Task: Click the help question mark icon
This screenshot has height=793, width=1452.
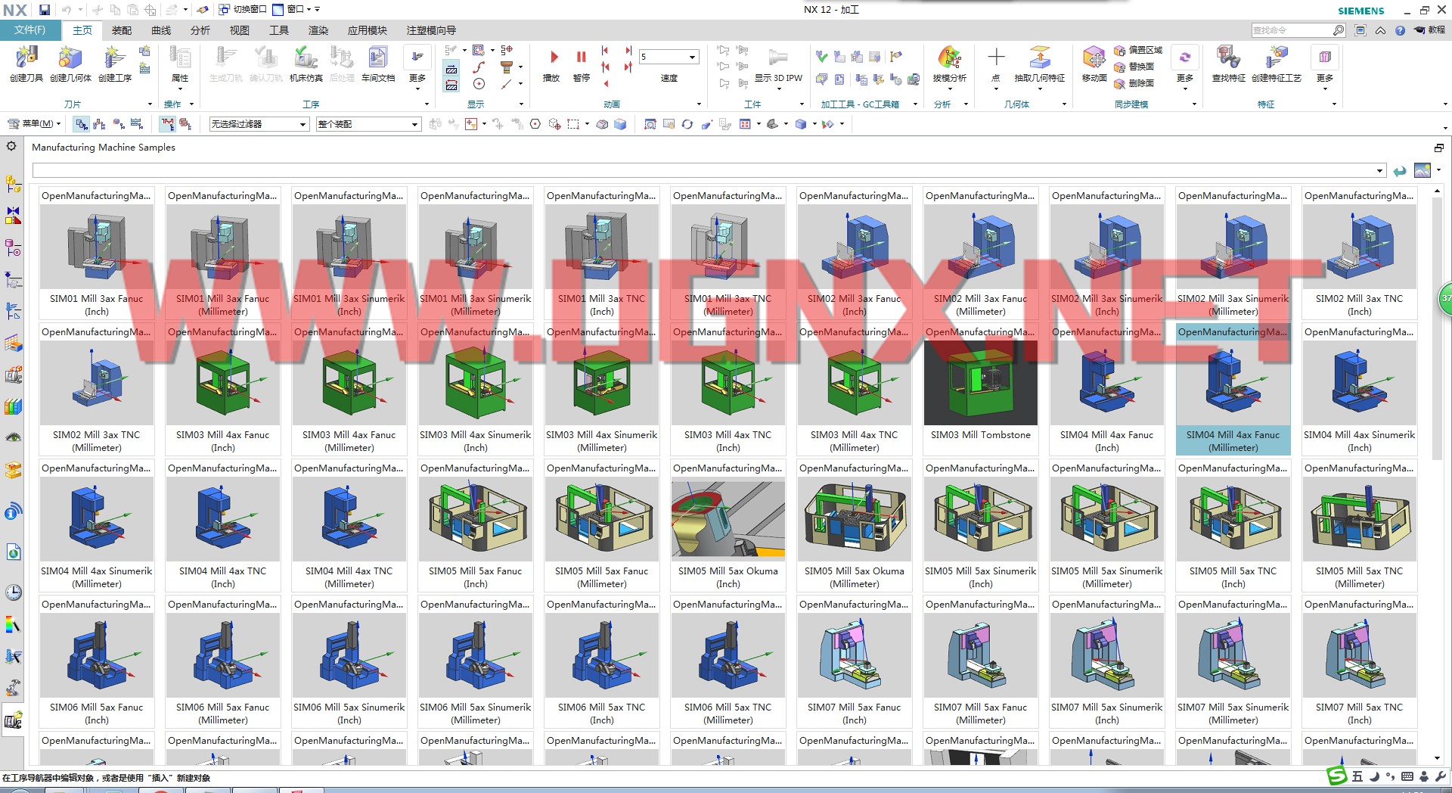Action: point(1400,30)
